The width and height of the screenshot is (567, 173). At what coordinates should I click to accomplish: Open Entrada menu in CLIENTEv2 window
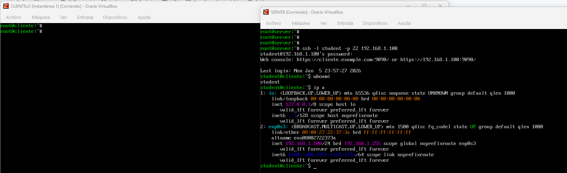click(85, 17)
